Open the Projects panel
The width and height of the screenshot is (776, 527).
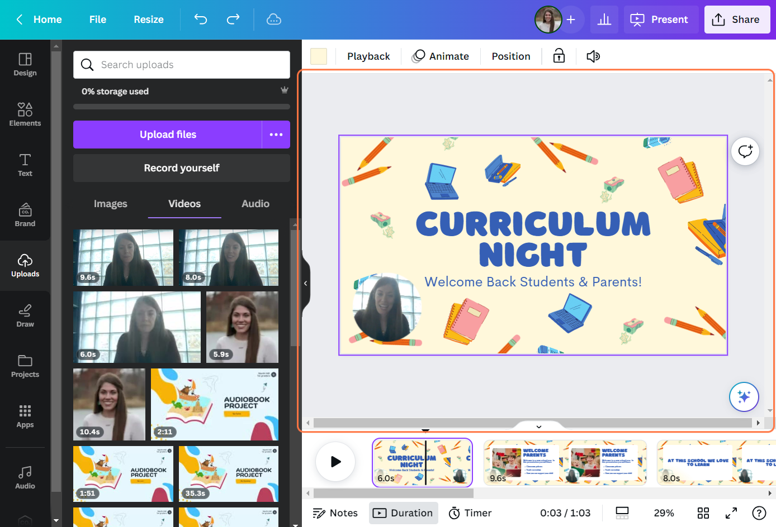coord(25,366)
